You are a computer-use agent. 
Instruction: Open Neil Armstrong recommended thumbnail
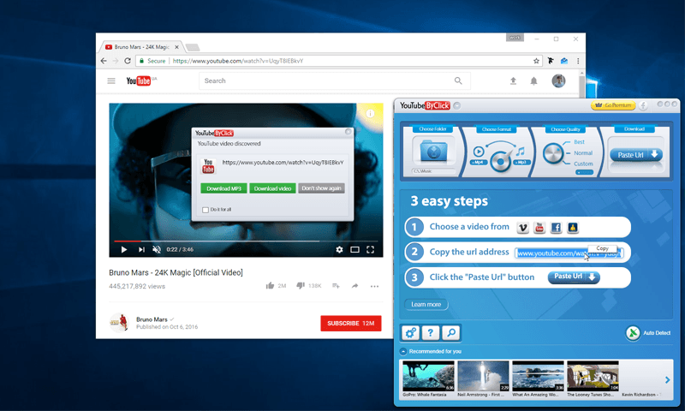click(x=483, y=376)
